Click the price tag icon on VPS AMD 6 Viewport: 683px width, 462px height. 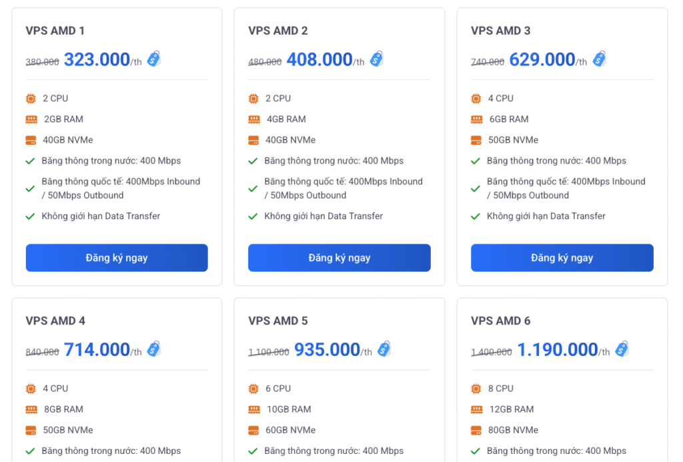coord(622,349)
